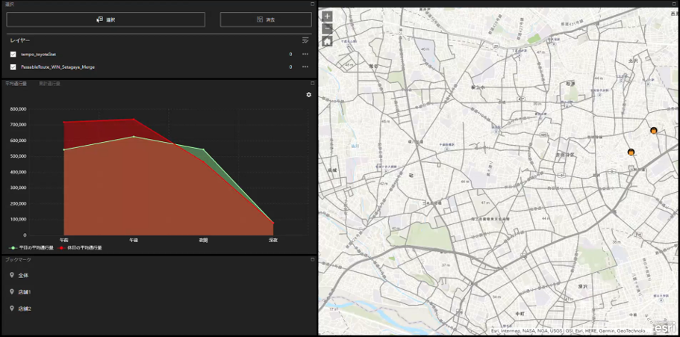Click the tempo_toyotaStat layer name

pos(38,55)
